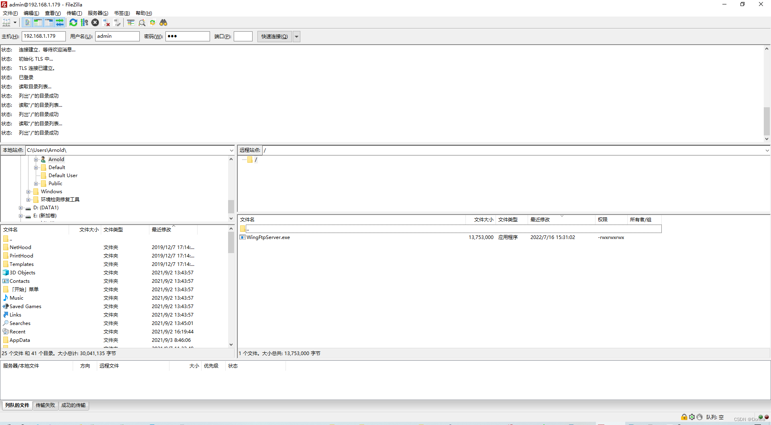This screenshot has height=425, width=771.
Task: Select the Templates folder row
Action: (x=115, y=264)
